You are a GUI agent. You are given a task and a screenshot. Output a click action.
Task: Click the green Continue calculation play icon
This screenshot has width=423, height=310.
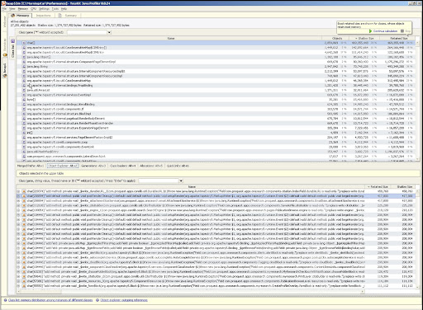pos(370,31)
